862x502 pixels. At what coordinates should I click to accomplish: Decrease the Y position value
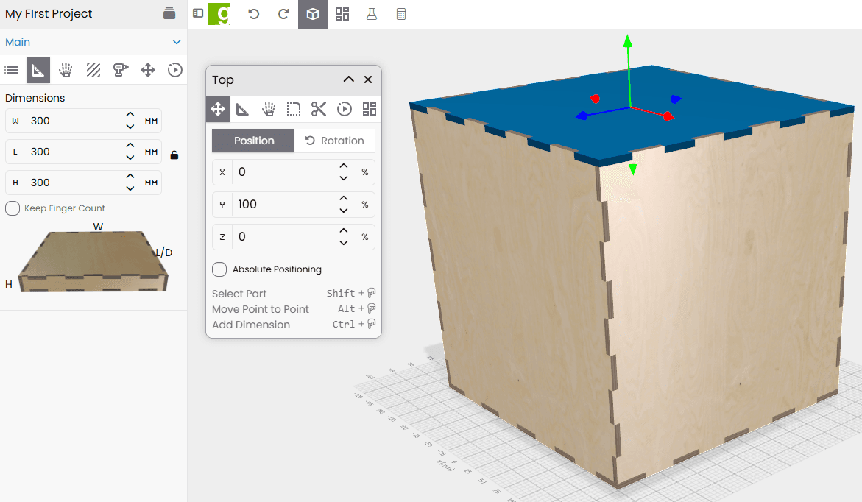pos(344,210)
